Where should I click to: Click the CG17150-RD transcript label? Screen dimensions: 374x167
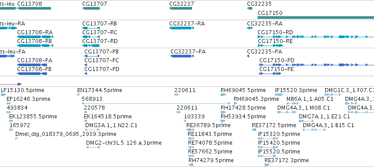275,32
